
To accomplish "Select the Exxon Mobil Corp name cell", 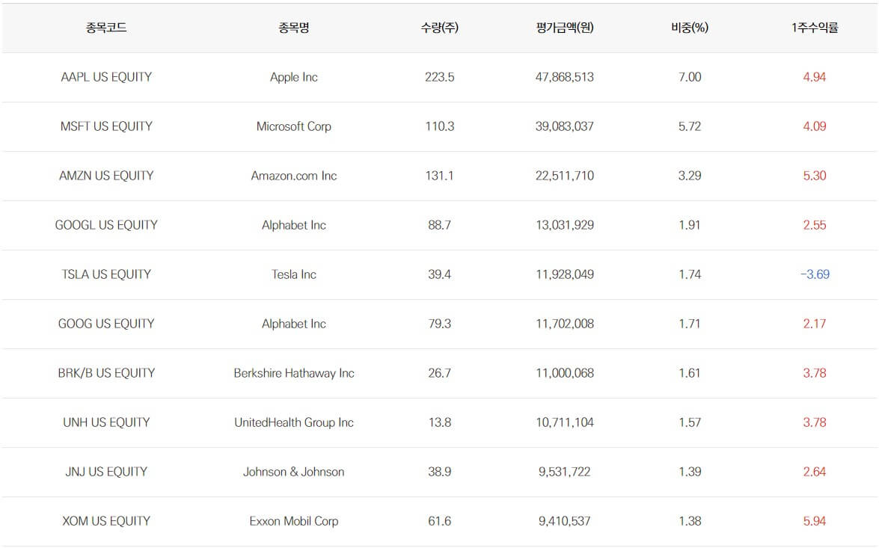I will [x=294, y=520].
